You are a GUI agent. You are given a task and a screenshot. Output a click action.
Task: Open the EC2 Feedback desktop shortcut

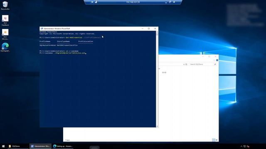pyautogui.click(x=5, y=20)
